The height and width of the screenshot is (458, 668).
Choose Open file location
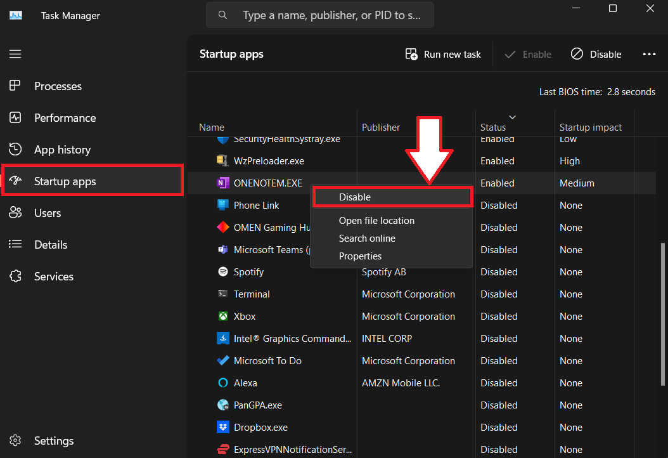coord(376,221)
